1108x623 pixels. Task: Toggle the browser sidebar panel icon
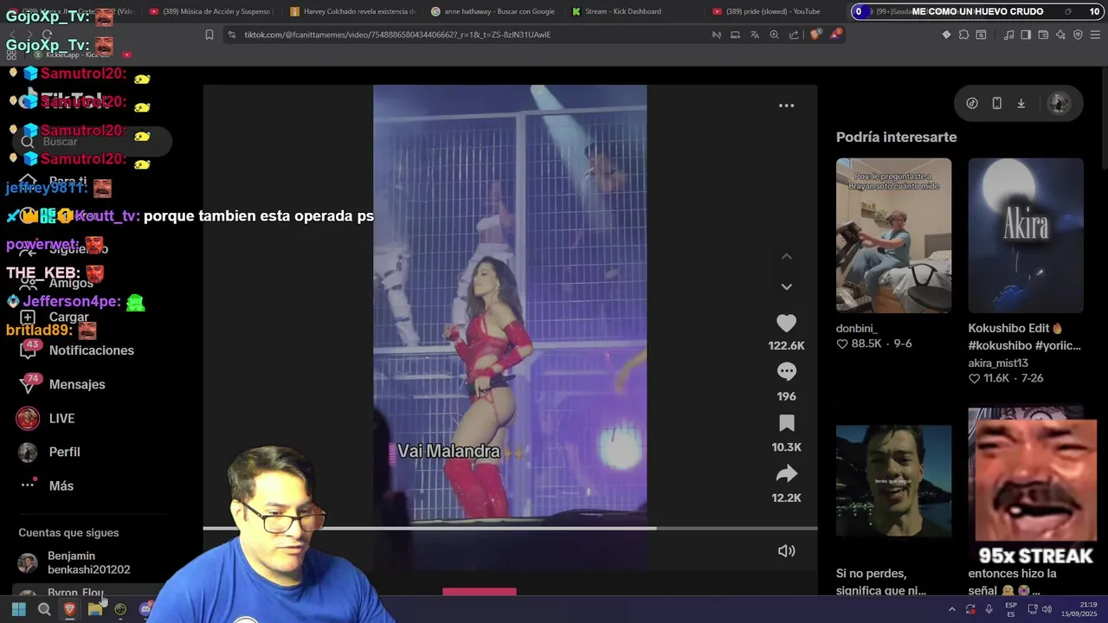(x=1026, y=35)
